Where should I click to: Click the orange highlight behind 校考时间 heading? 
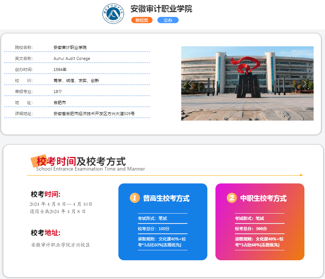(40, 161)
